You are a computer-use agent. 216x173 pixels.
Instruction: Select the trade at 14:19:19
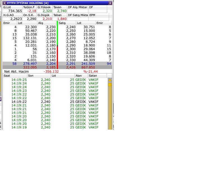click(55, 127)
